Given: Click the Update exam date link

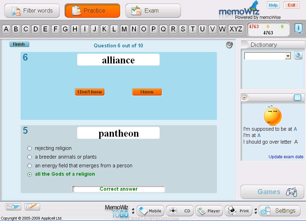Looking at the screenshot, I should (x=286, y=157).
